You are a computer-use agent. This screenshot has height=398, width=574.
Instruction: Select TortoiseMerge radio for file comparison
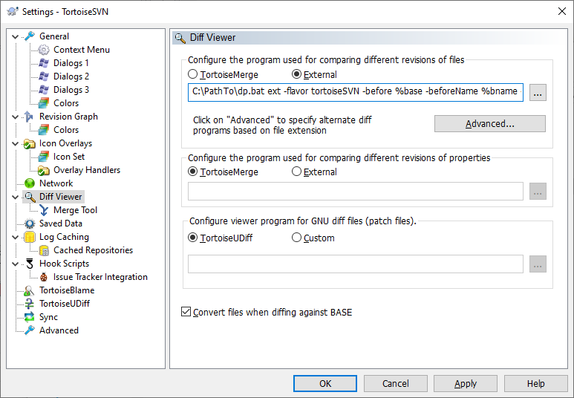[193, 74]
